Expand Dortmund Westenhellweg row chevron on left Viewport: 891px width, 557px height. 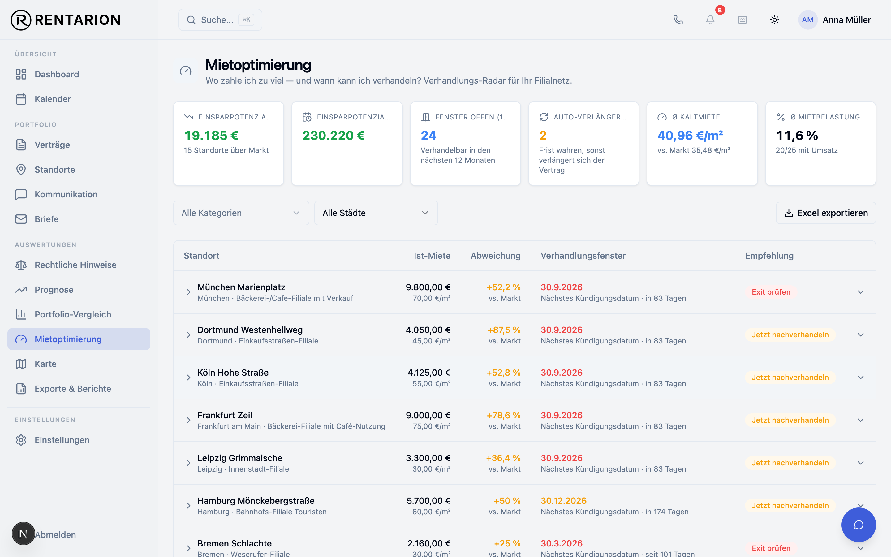(x=188, y=335)
